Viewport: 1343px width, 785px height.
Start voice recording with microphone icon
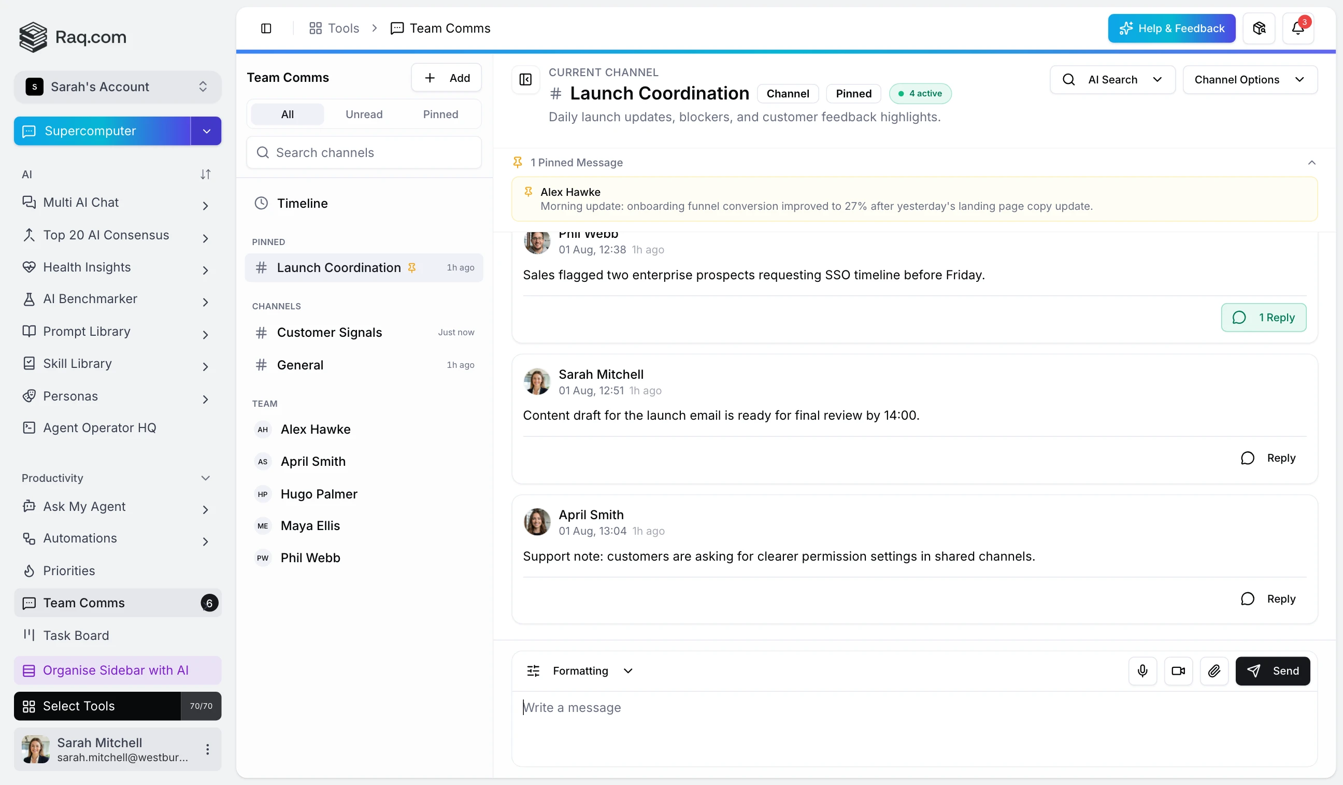[1142, 670]
